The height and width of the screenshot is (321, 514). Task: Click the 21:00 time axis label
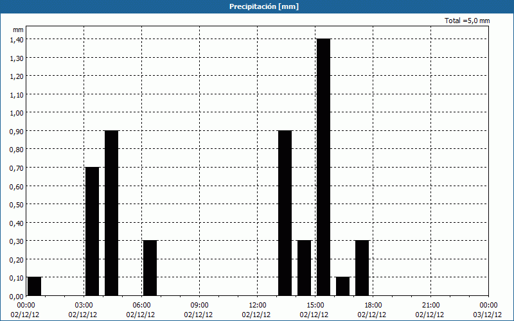(430, 306)
